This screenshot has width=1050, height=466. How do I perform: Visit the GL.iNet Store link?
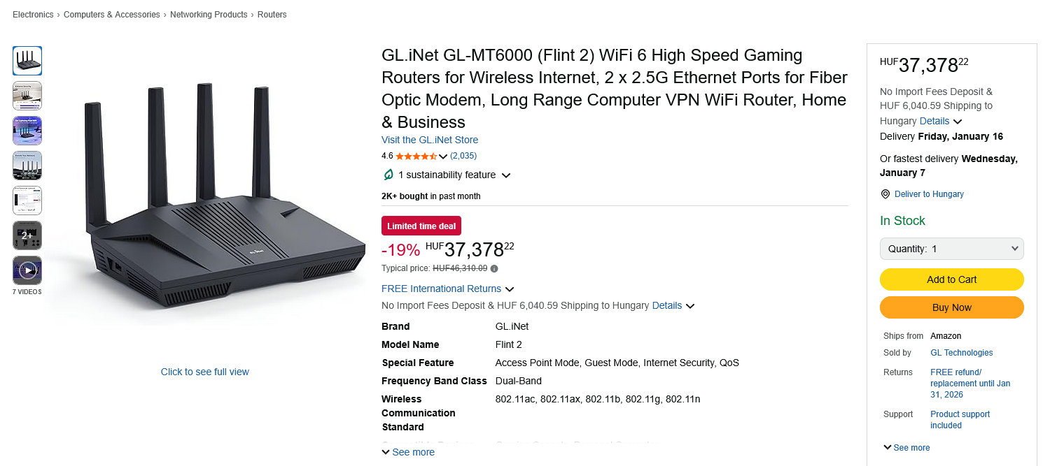click(430, 140)
